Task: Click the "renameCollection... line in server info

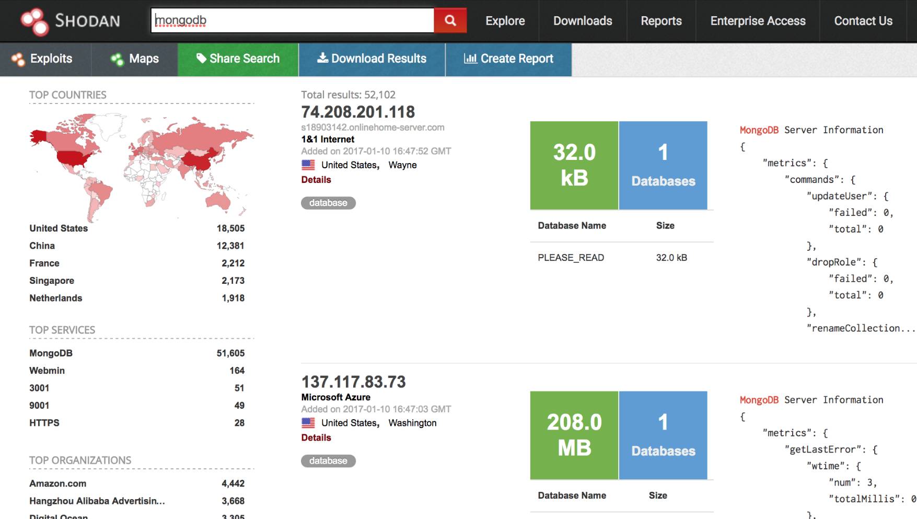Action: coord(861,328)
